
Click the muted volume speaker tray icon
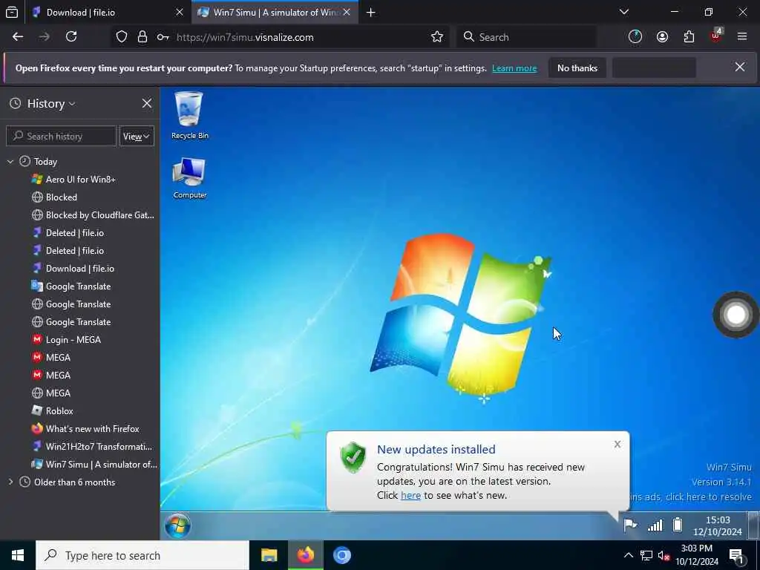point(664,556)
